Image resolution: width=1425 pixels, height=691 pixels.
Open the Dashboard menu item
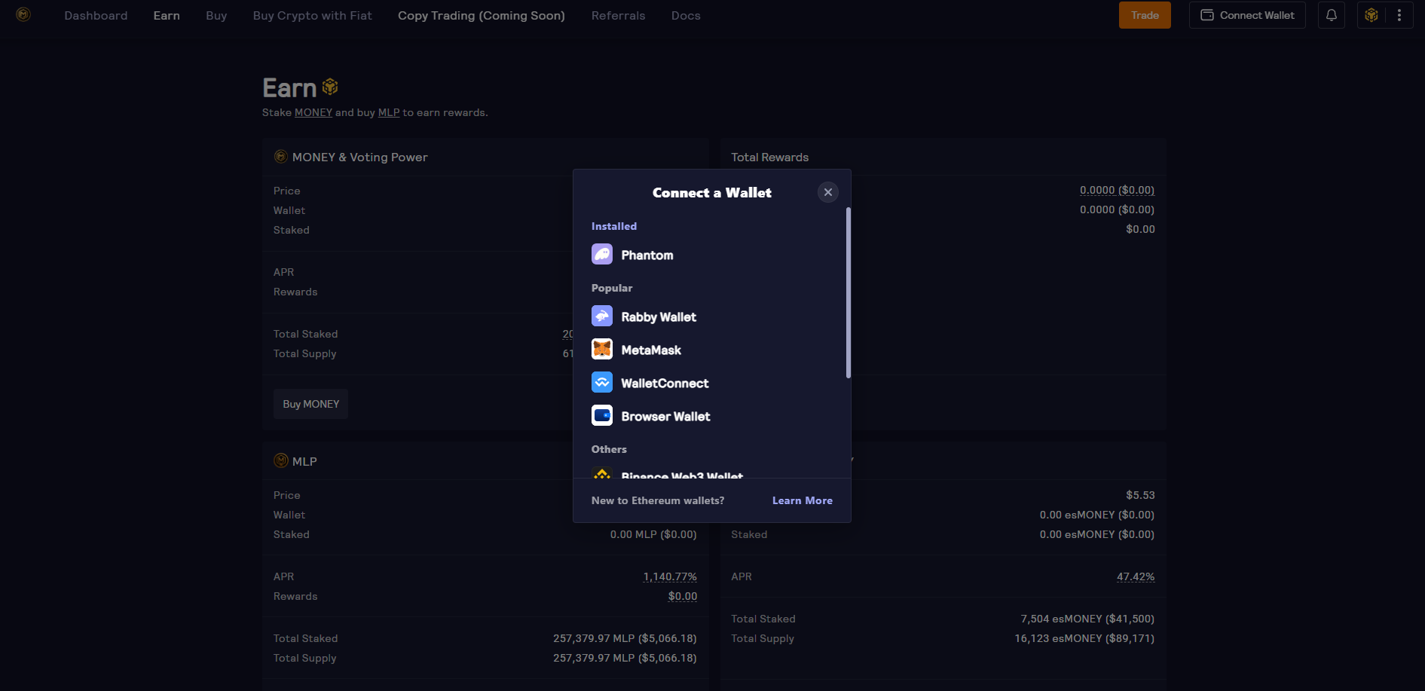point(96,16)
